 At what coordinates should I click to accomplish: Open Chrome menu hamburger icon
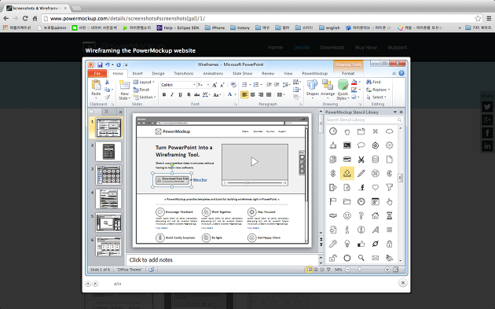coord(489,18)
